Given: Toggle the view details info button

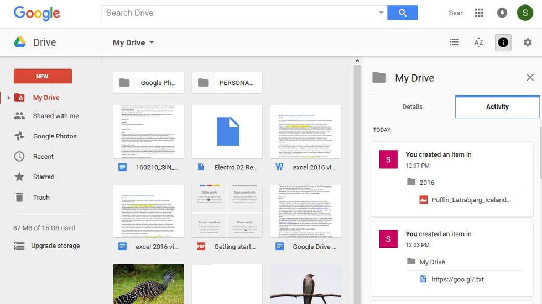Looking at the screenshot, I should (x=503, y=42).
